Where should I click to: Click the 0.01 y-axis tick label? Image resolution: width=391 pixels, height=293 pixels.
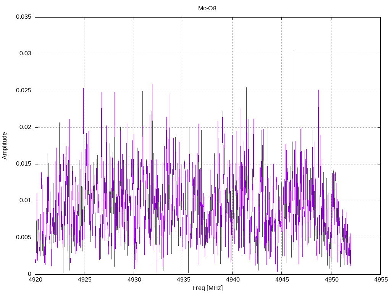26,201
